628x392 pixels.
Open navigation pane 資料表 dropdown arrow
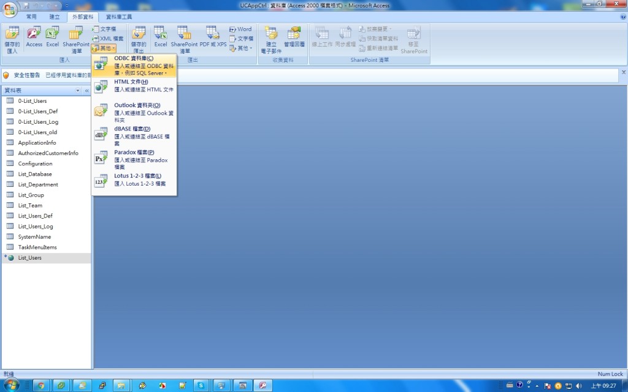[78, 91]
